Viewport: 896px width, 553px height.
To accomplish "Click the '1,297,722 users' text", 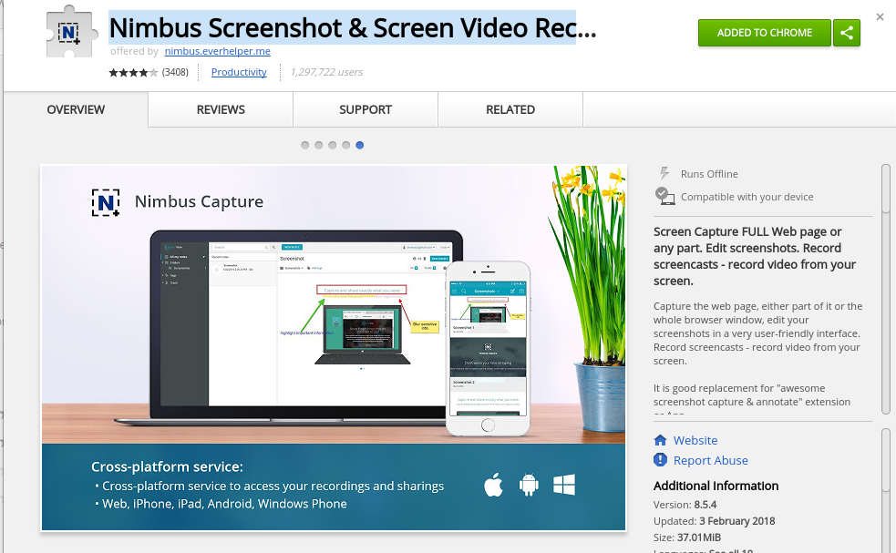I will [326, 73].
